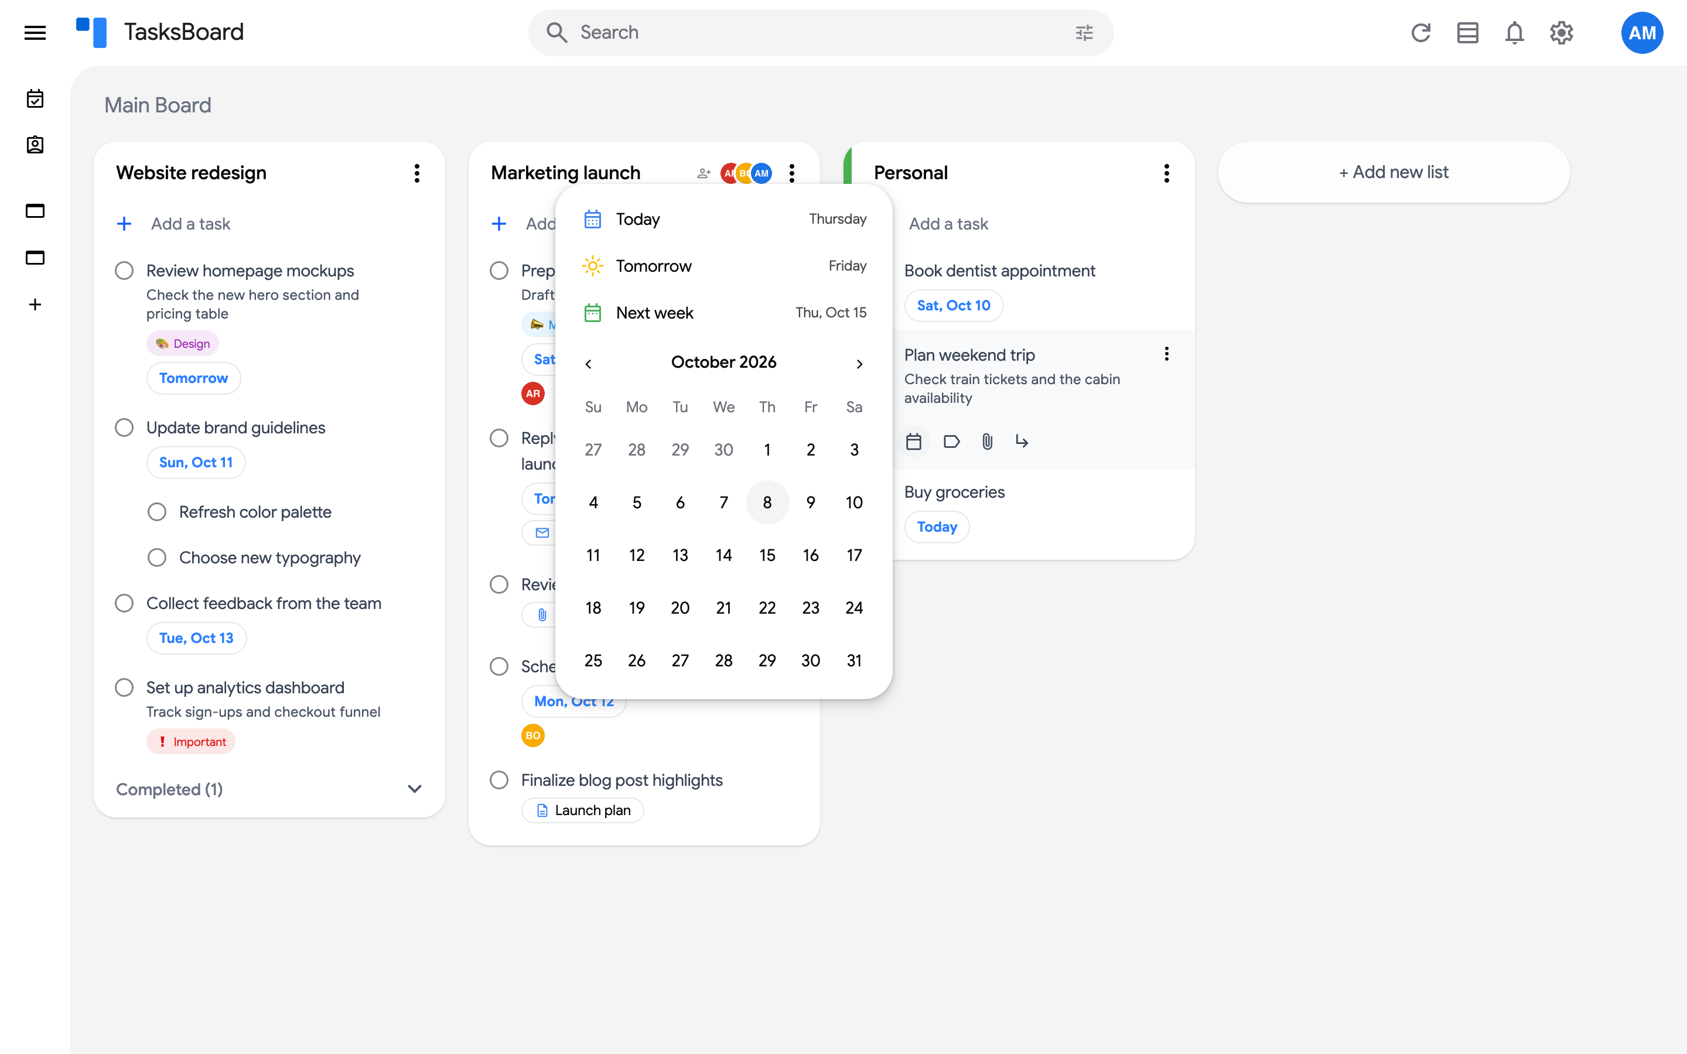Mark Update brand guidelines complete
1687x1054 pixels.
point(124,427)
